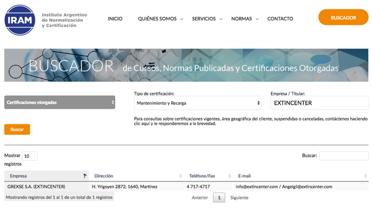
Task: Click the IRAM logo
Action: click(20, 20)
